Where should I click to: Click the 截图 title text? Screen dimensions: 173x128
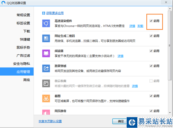[57, 96]
